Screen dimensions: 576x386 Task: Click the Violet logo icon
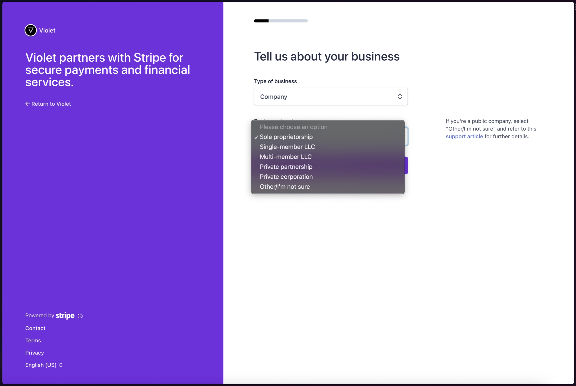[30, 30]
